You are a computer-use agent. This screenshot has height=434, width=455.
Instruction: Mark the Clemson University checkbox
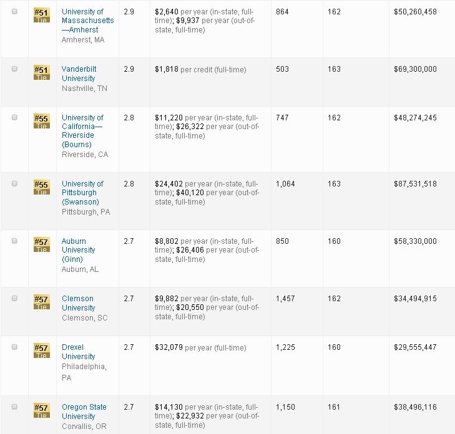pos(15,299)
